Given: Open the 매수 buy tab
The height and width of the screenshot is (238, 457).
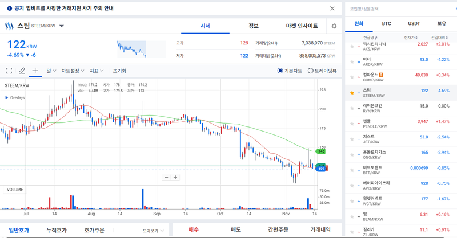Looking at the screenshot, I should [x=194, y=229].
